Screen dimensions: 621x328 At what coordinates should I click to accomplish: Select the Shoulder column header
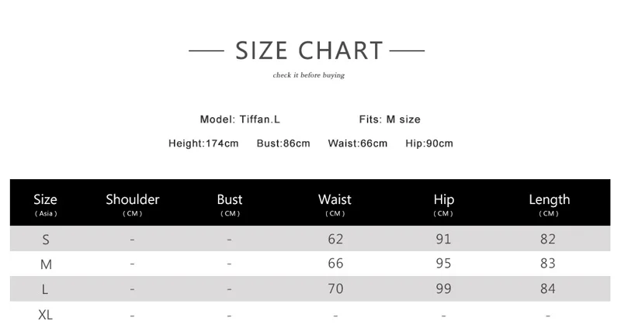coord(133,203)
